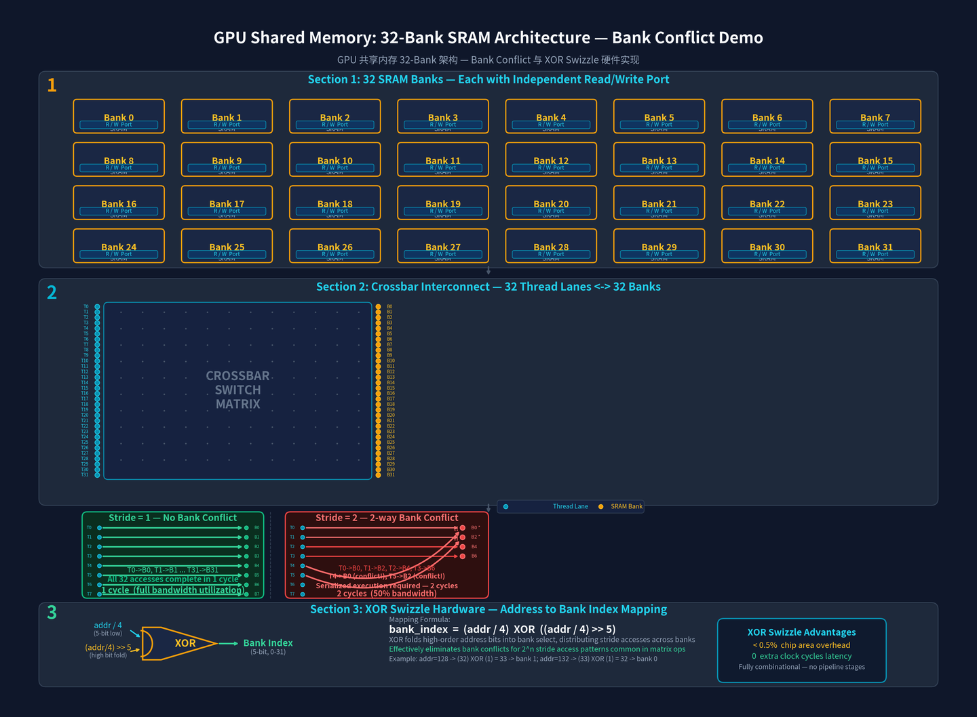
Task: Click the Section 1 heading about 32 SRAM Banks
Action: (x=488, y=79)
